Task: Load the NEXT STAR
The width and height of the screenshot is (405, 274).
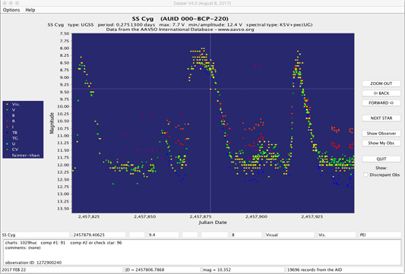Action: coord(381,118)
